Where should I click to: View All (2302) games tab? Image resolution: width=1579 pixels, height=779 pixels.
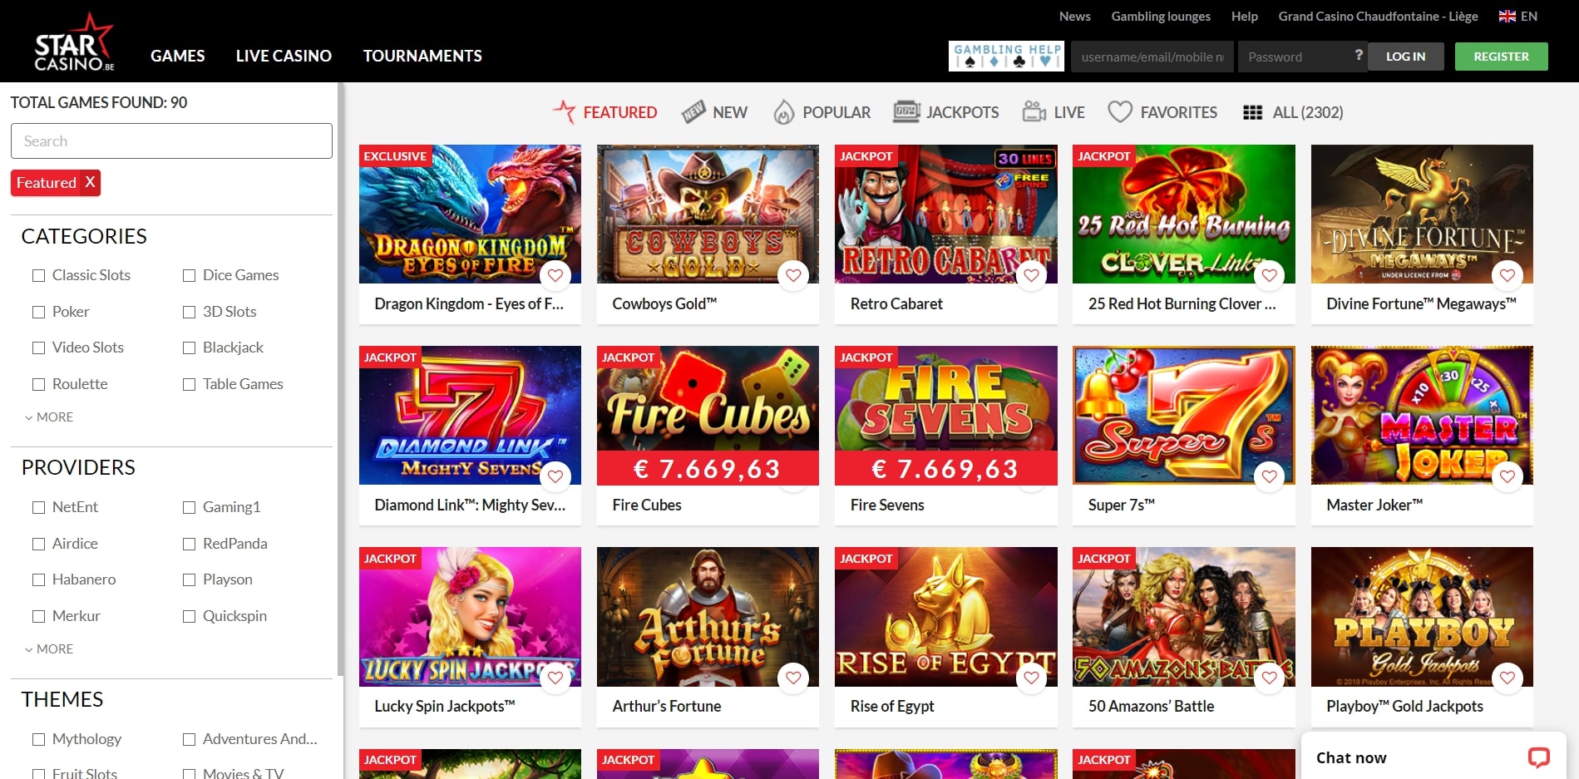coord(1293,112)
